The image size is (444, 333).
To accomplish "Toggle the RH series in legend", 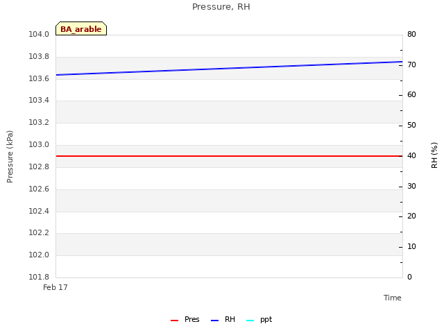I will (x=223, y=320).
